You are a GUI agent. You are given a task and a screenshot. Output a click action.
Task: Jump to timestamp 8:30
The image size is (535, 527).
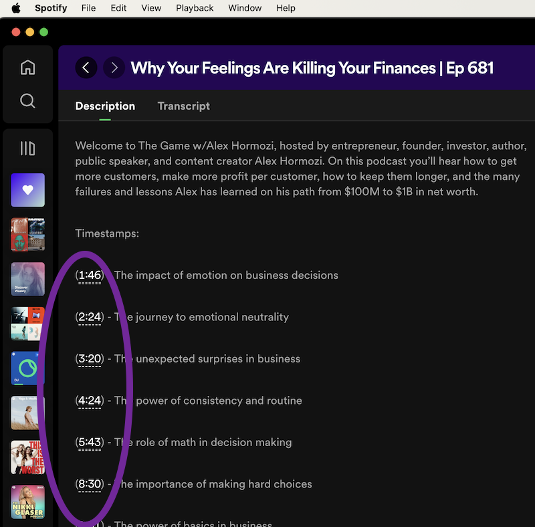click(x=90, y=484)
